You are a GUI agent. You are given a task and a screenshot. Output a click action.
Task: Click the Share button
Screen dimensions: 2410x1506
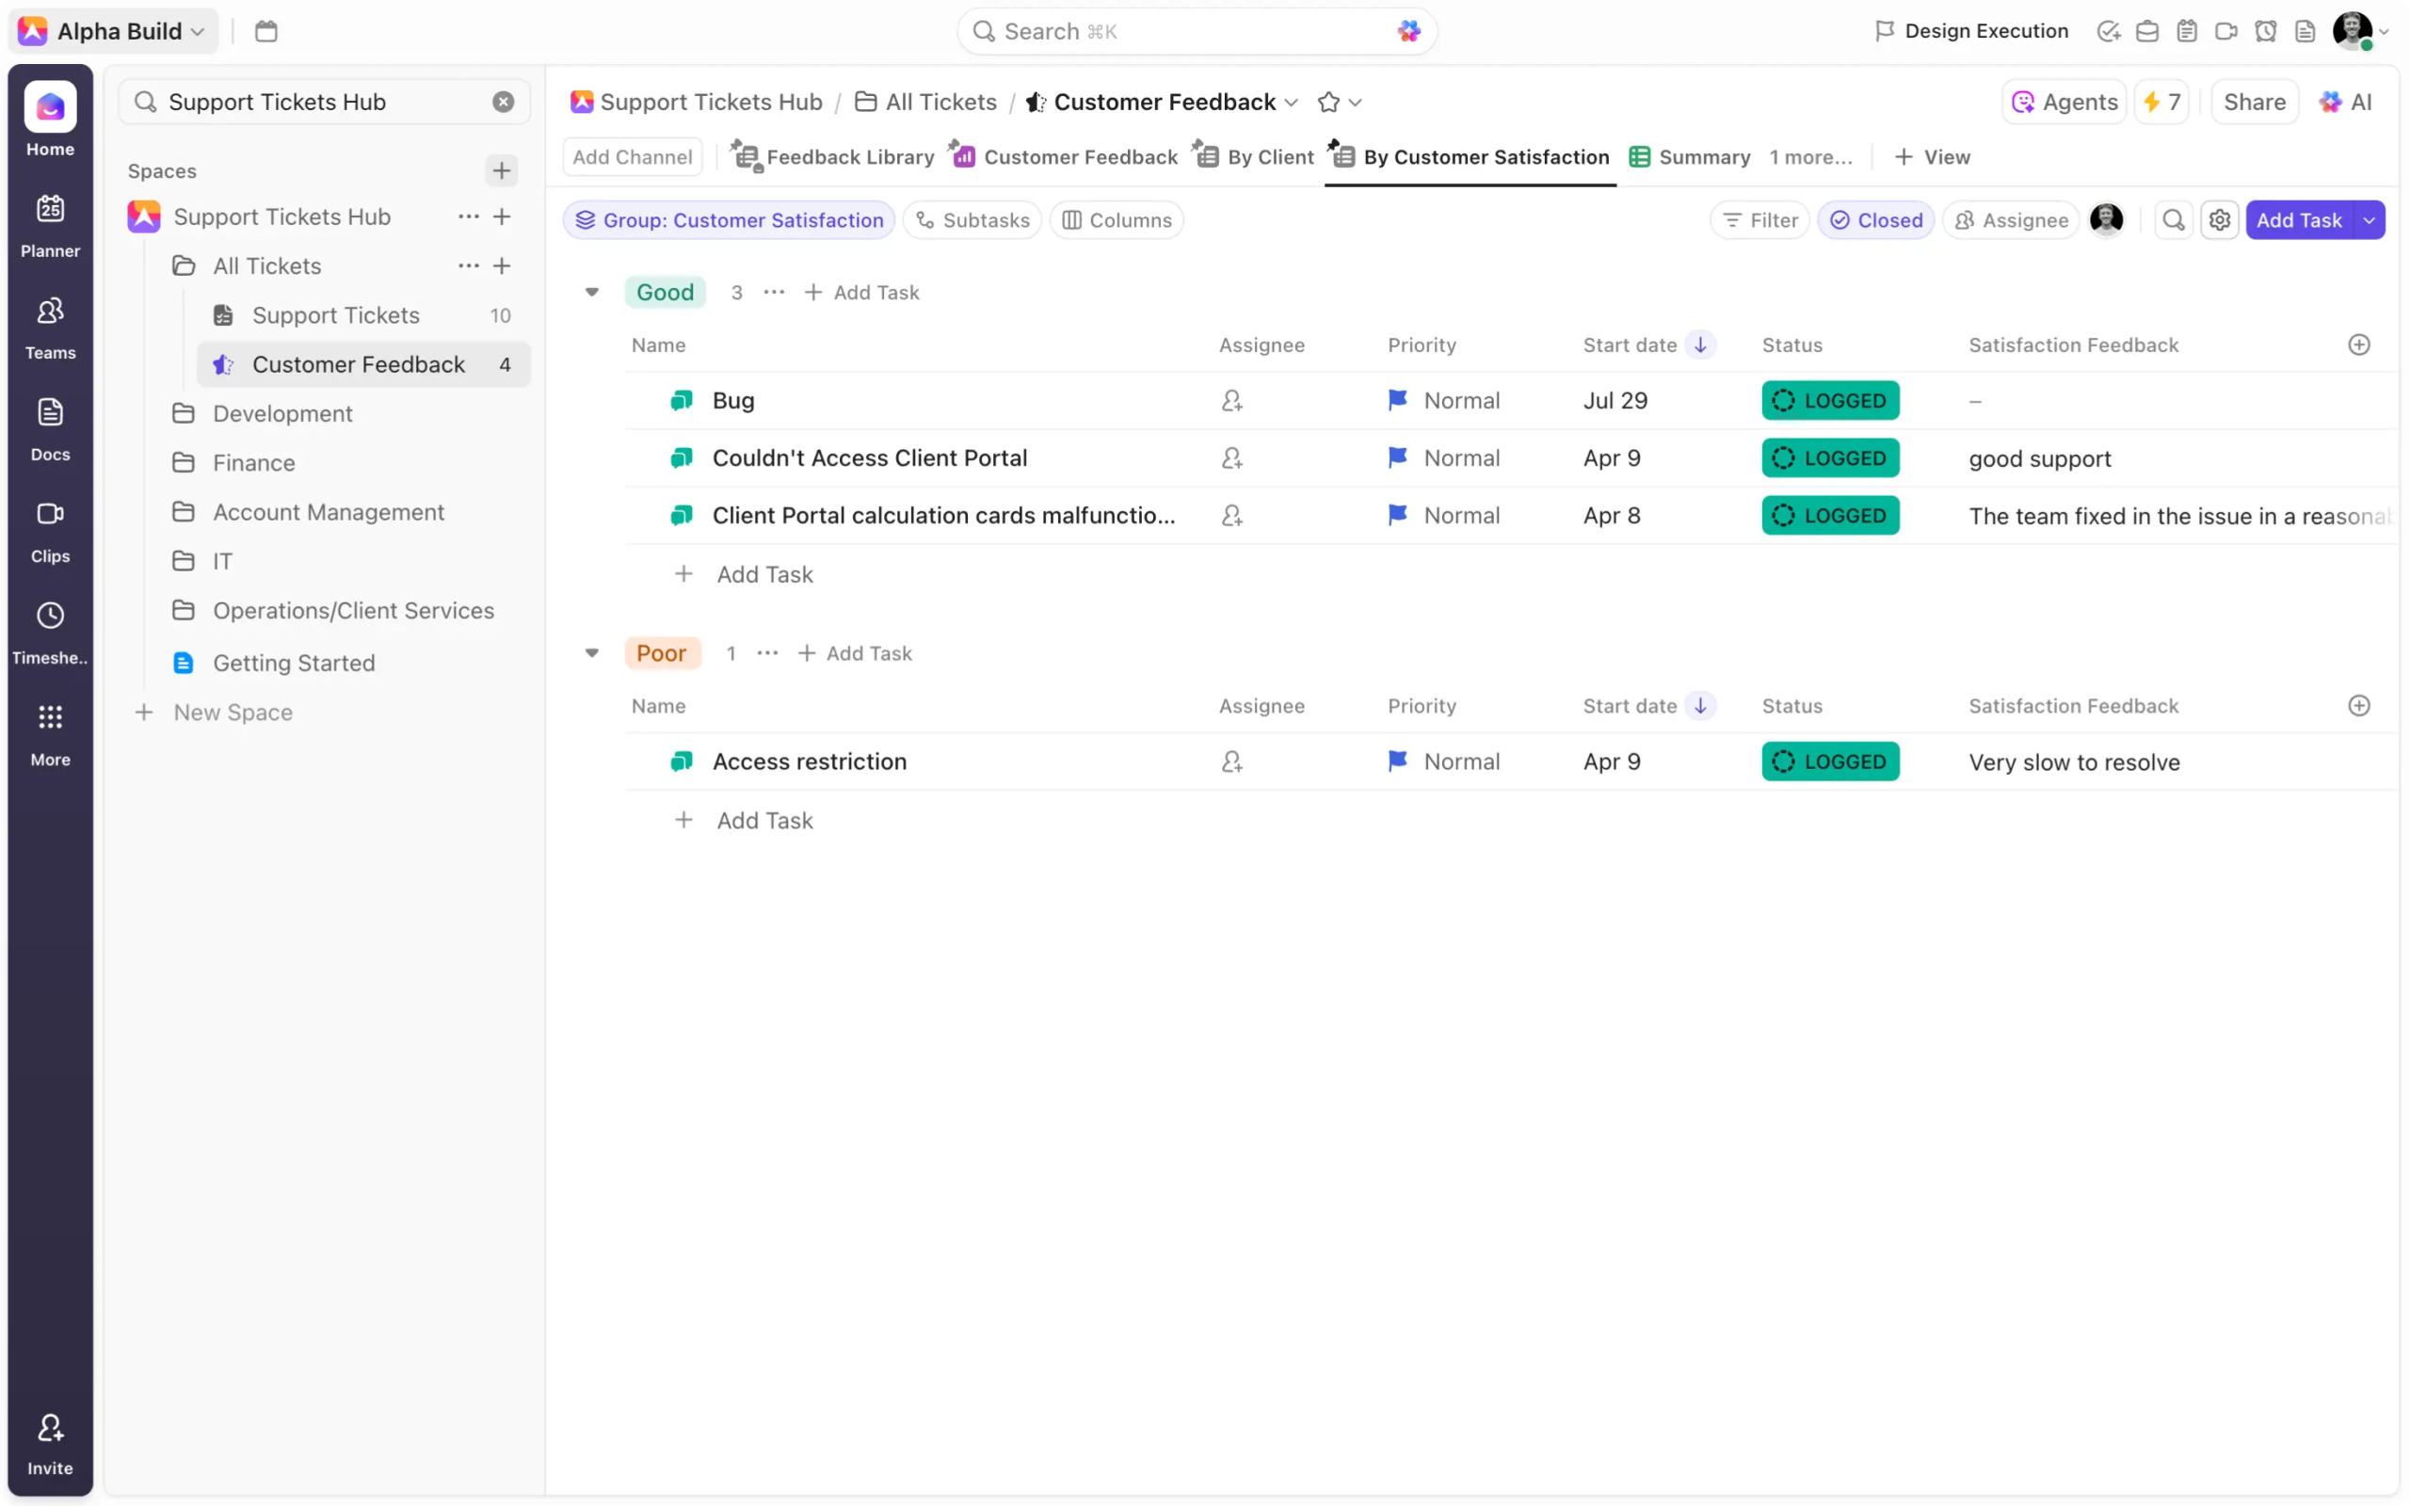(2254, 102)
